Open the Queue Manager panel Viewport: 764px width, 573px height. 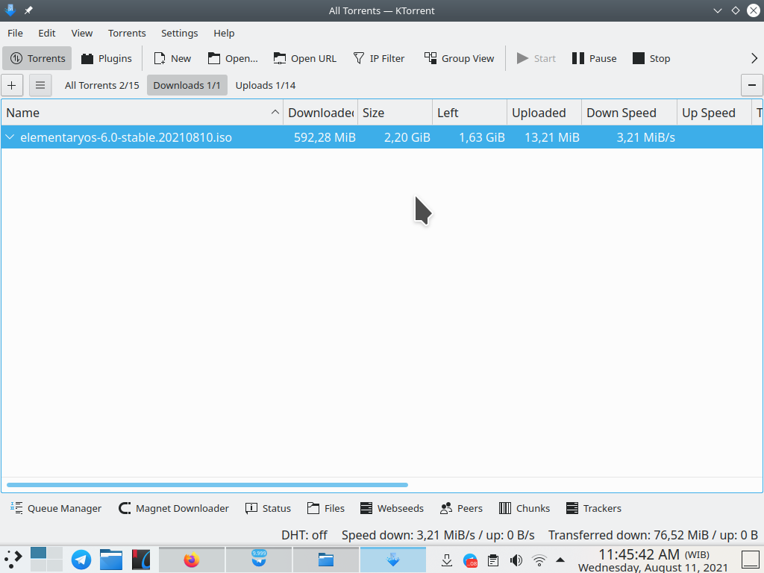coord(55,508)
